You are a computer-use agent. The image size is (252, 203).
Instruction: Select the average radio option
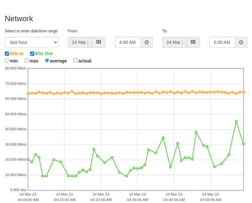[x=47, y=60]
